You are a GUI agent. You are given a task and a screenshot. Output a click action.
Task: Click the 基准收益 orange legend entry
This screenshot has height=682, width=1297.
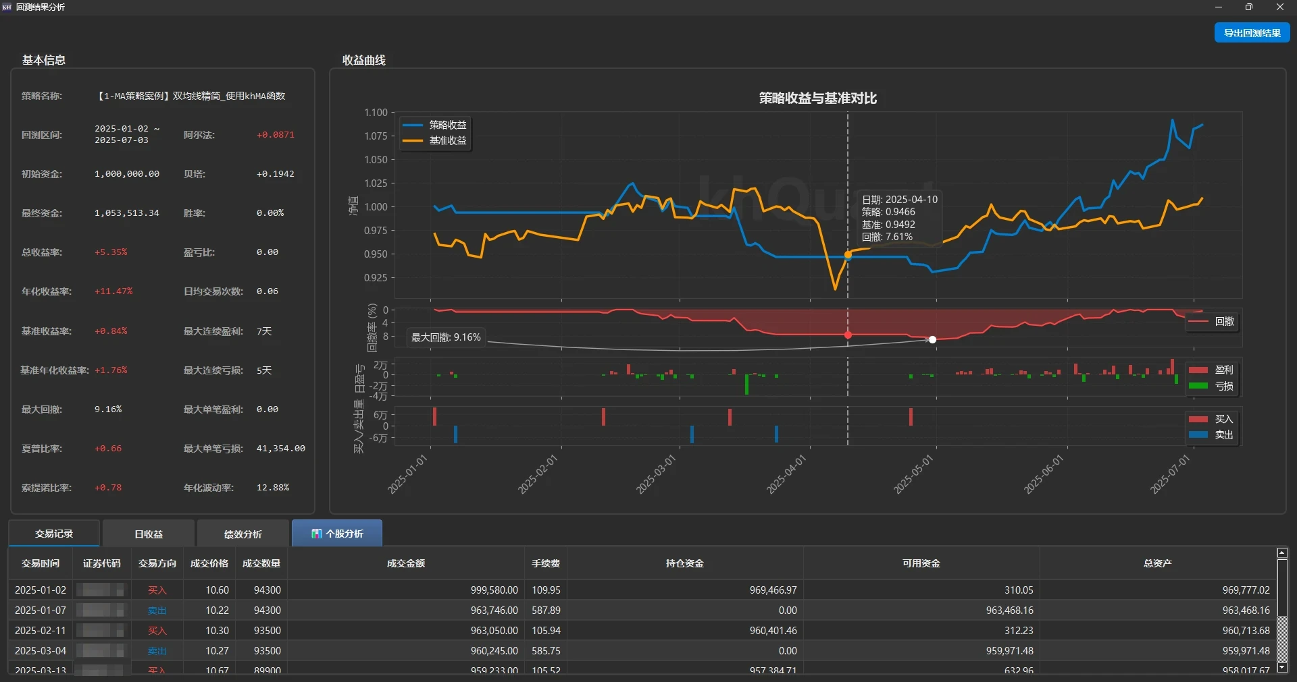click(x=435, y=140)
